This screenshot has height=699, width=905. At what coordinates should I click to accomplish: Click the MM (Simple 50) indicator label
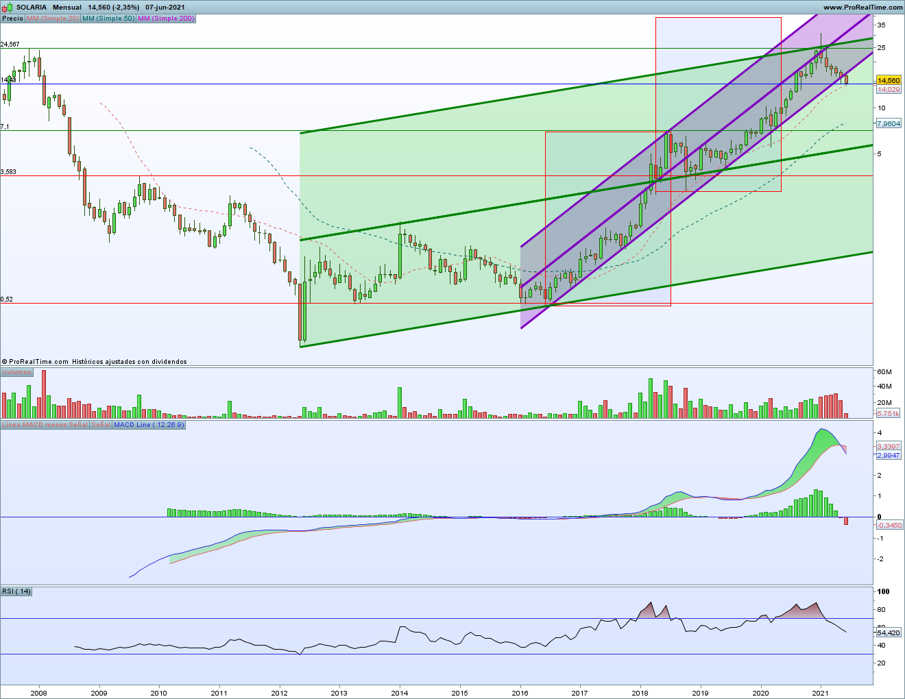[108, 19]
